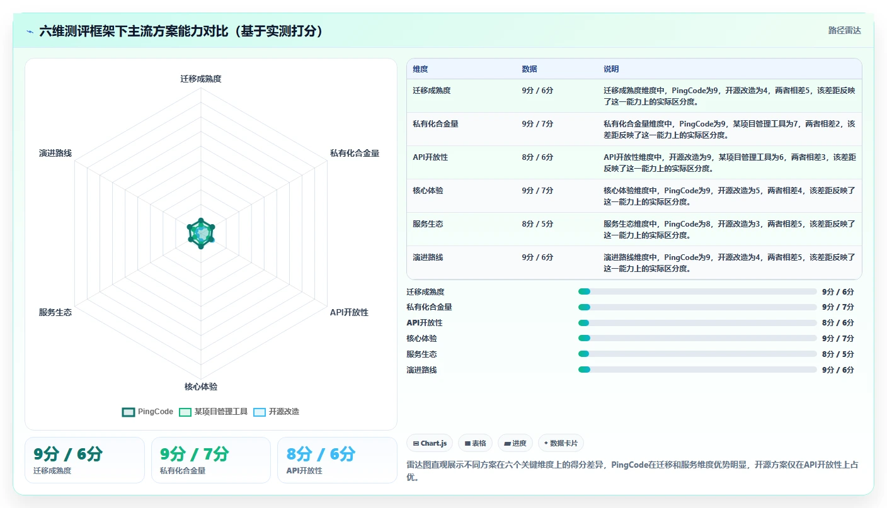
Task: Click 服务生态 in the table's first column
Action: 428,224
